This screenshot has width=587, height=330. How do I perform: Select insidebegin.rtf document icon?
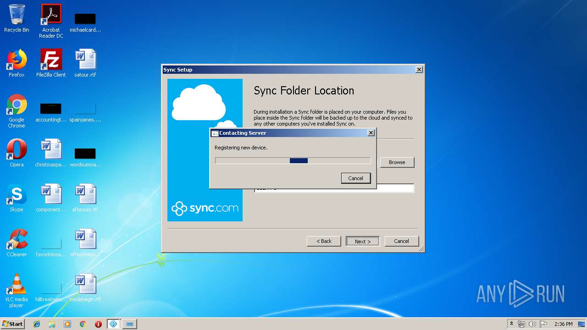pos(85,288)
